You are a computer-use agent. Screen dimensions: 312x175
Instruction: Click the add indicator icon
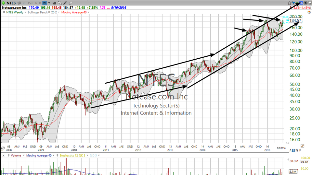click(x=60, y=3)
